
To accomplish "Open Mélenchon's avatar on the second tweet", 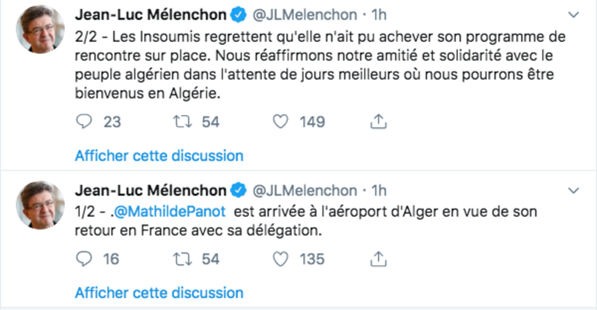I will 40,205.
